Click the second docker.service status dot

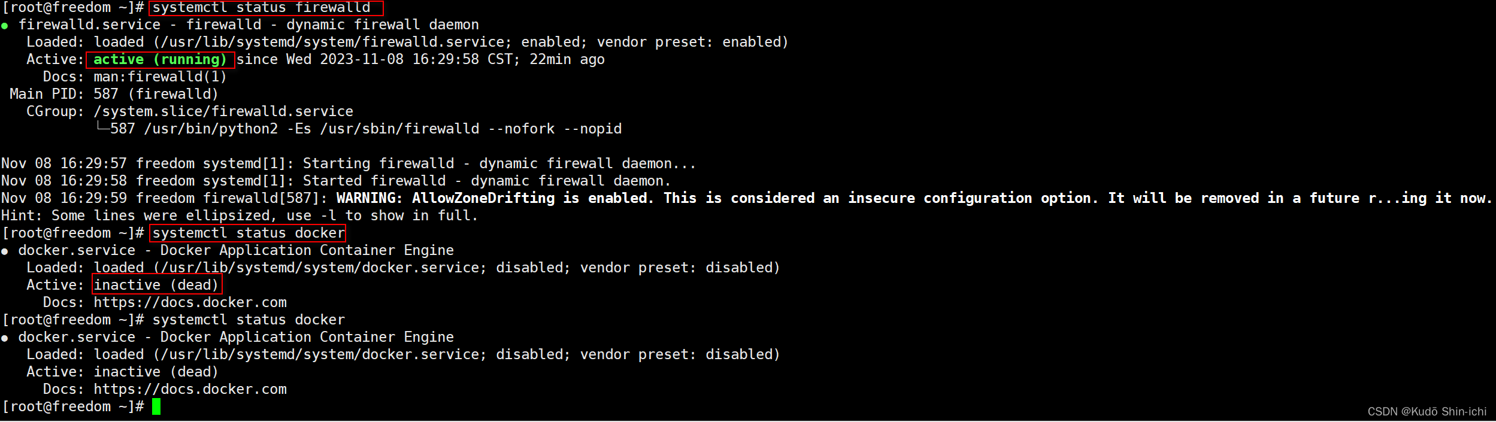point(5,338)
